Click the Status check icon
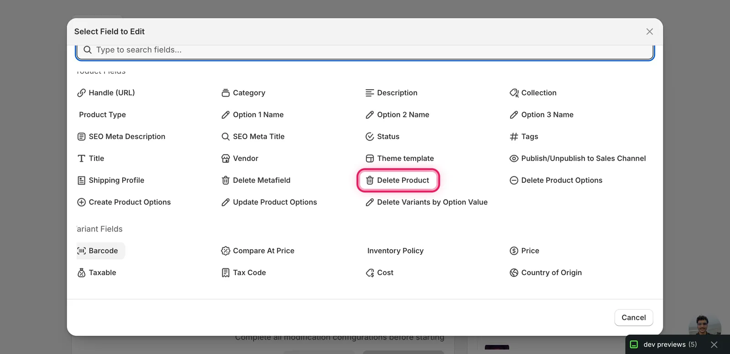 370,137
